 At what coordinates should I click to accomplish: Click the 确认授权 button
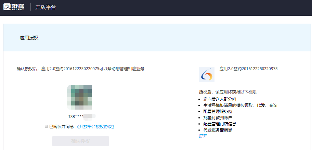(x=81, y=141)
